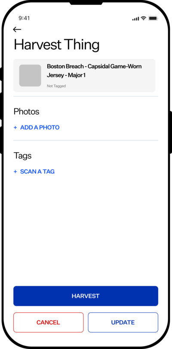The width and height of the screenshot is (172, 349).
Task: Select the Photos section heading
Action: coord(26,112)
